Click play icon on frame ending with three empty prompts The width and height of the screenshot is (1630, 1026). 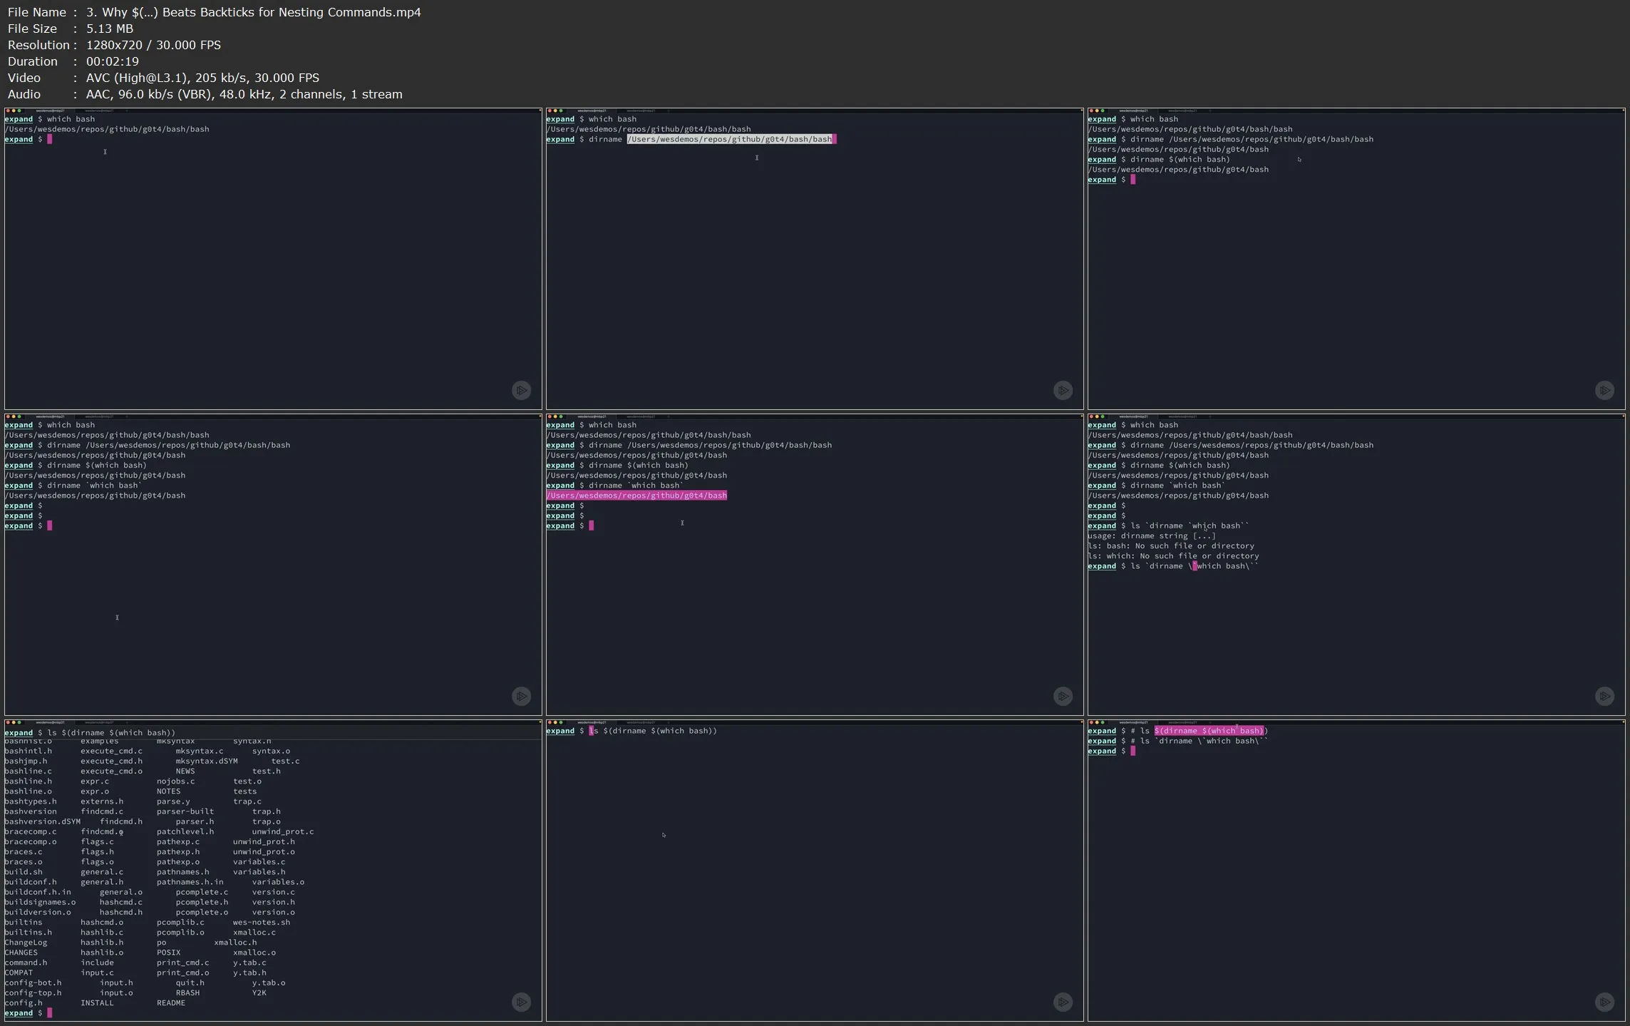522,696
